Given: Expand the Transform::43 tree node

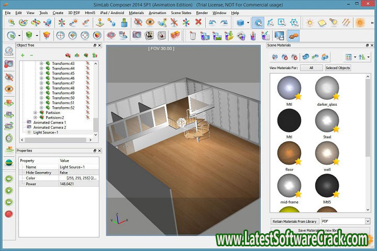Looking at the screenshot, I should 41,63.
